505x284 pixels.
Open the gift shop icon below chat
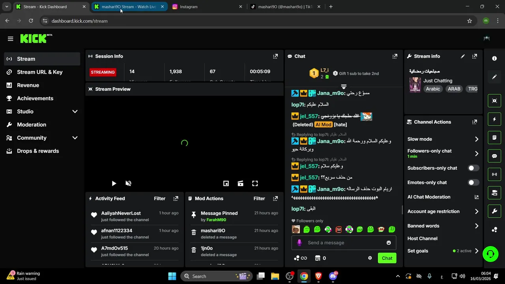[318, 258]
